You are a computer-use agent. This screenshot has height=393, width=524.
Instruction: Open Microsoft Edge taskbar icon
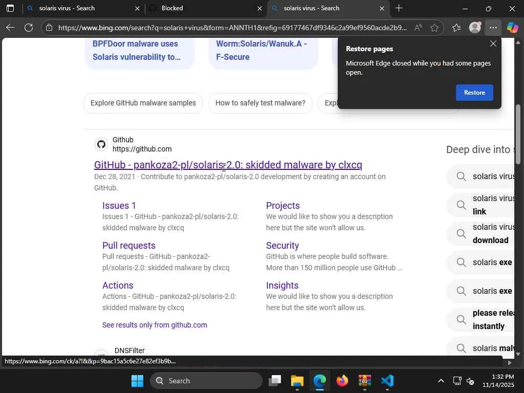pos(320,381)
